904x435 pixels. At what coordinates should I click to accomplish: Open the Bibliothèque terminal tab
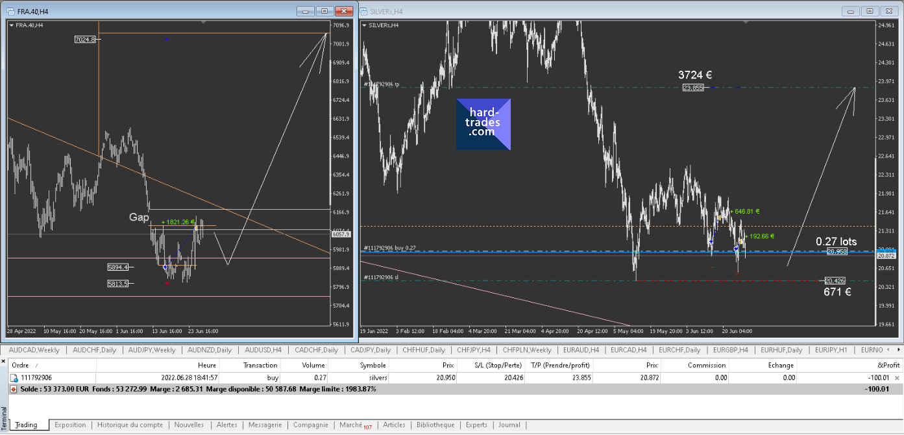435,425
